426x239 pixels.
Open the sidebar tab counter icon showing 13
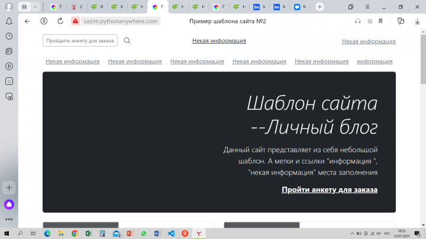[x=9, y=81]
